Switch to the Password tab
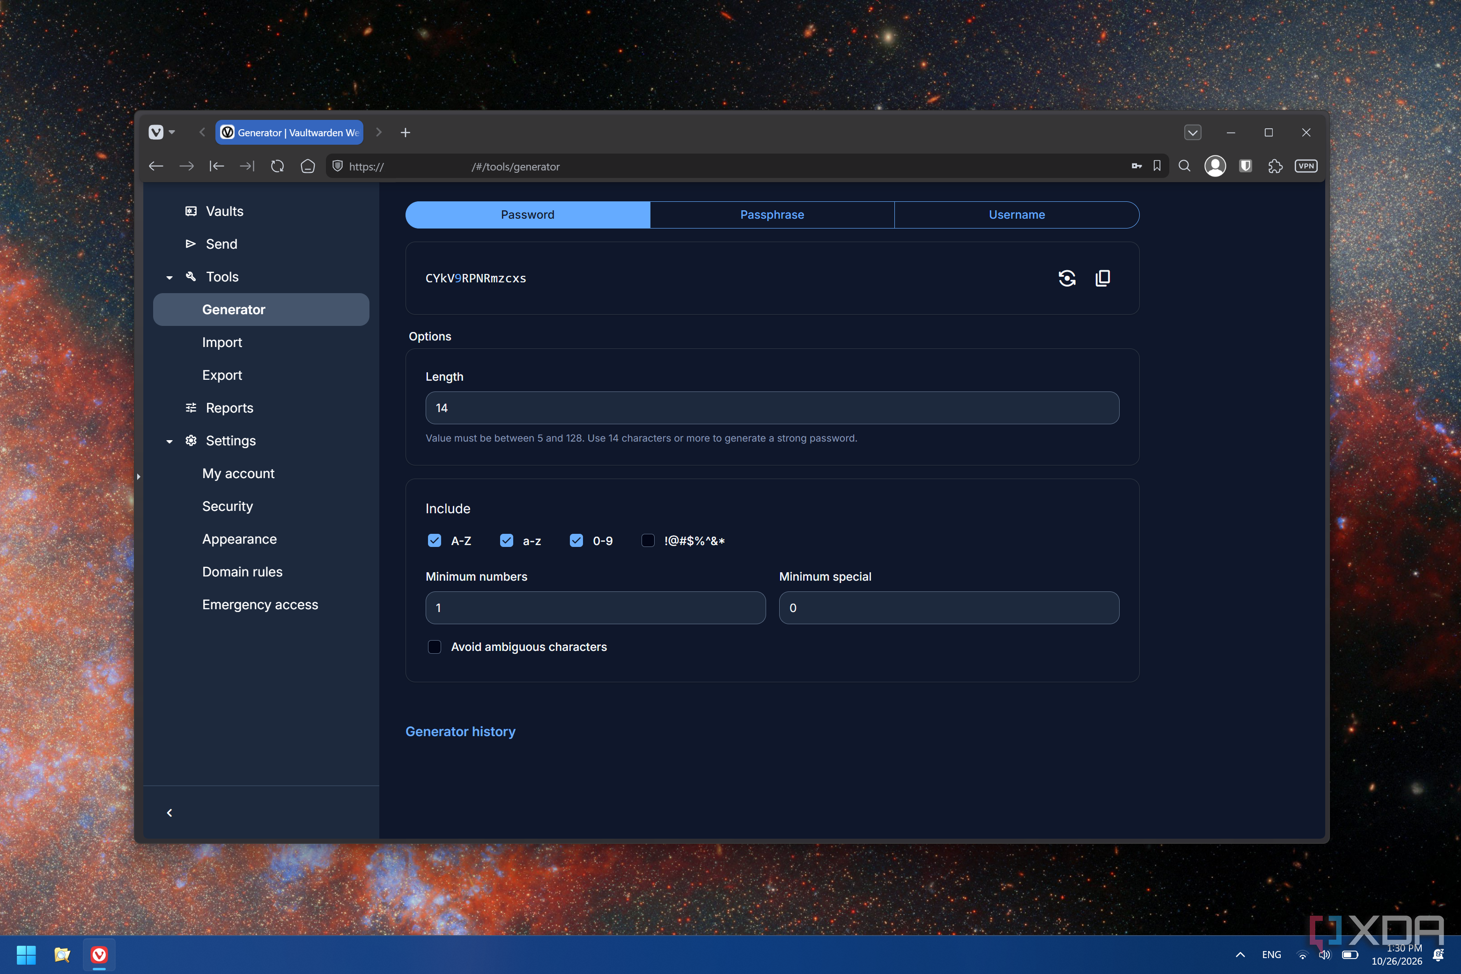1461x974 pixels. point(527,215)
